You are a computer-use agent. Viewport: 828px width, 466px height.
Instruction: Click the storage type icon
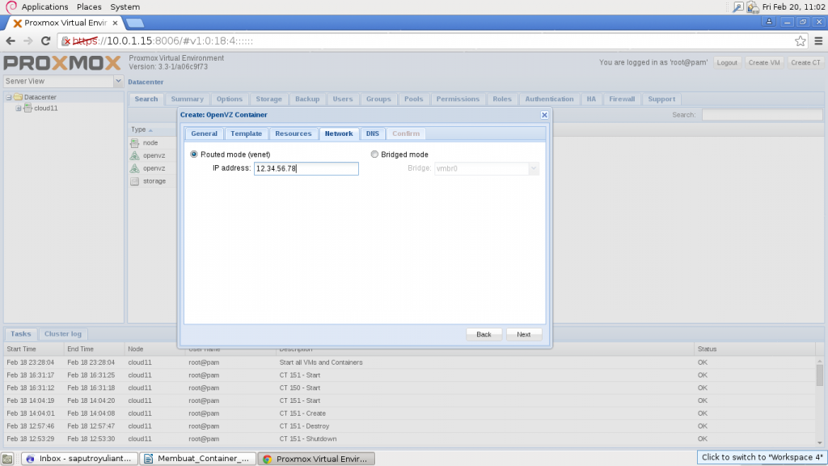pyautogui.click(x=135, y=181)
